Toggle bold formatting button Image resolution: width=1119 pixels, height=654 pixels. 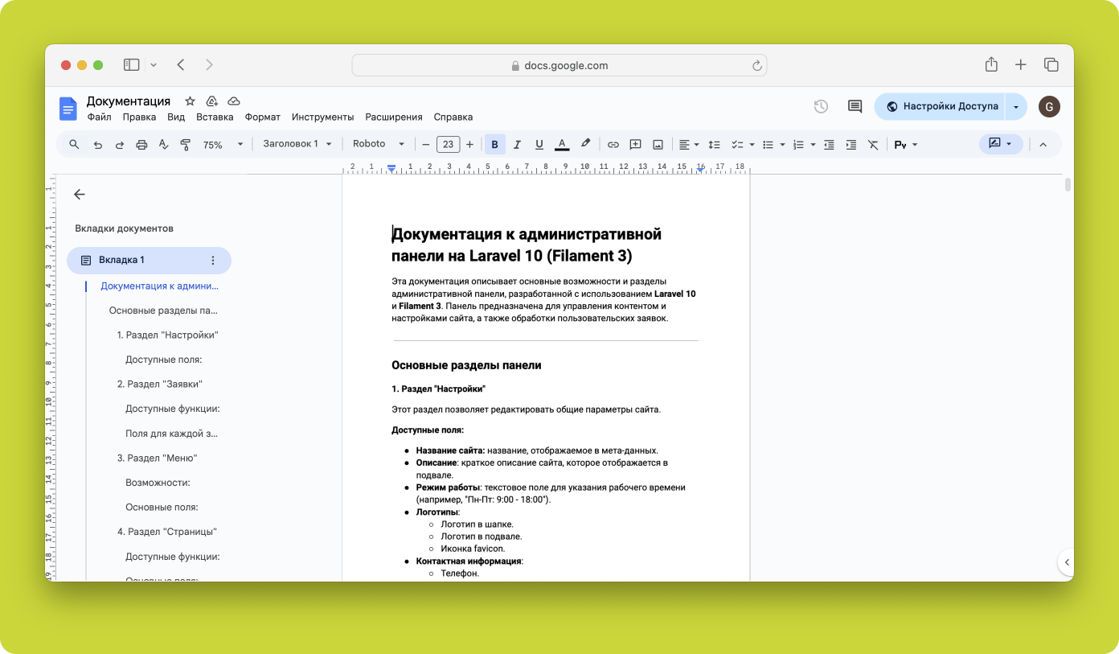(494, 145)
